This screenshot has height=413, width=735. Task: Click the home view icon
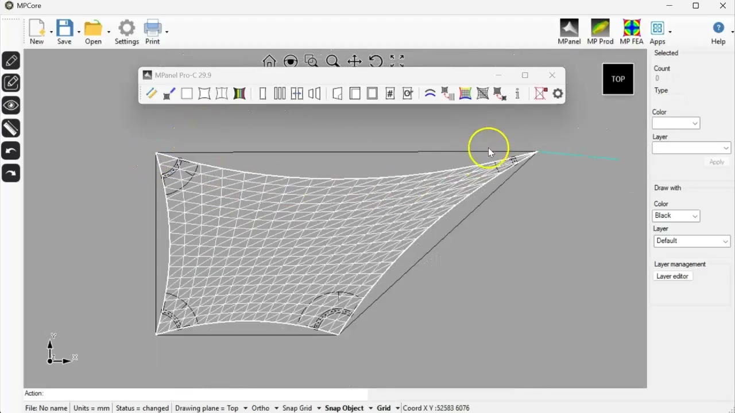pos(269,61)
